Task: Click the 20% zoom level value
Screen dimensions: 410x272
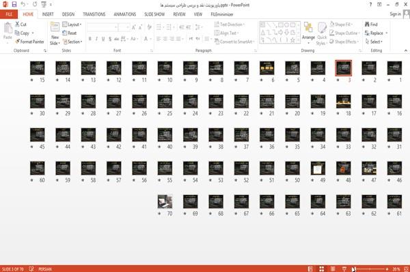Action: [x=396, y=269]
